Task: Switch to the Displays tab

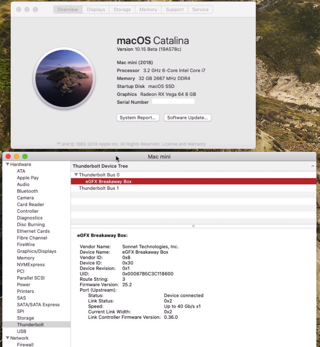Action: 96,10
